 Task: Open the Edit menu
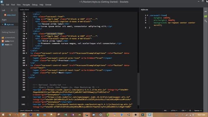click(x=7, y=5)
